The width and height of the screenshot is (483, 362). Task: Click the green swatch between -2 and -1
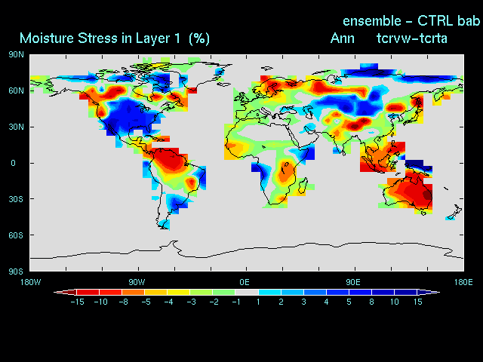224,292
